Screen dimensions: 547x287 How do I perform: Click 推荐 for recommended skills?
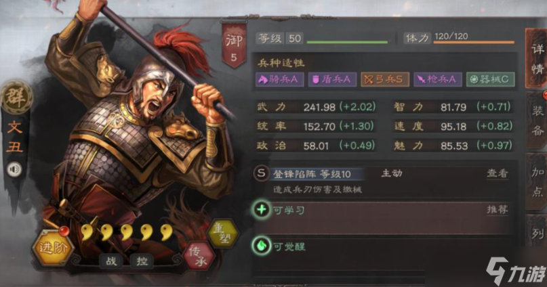coord(497,210)
